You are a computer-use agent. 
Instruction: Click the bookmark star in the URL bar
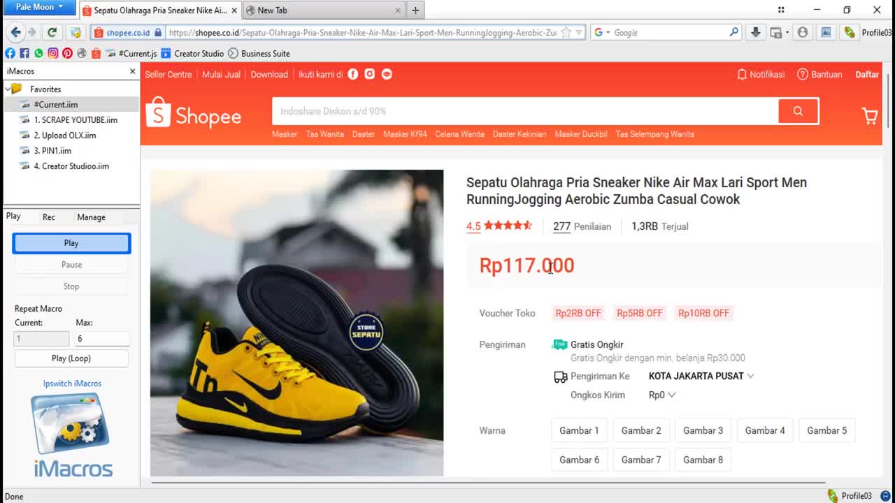pyautogui.click(x=566, y=32)
